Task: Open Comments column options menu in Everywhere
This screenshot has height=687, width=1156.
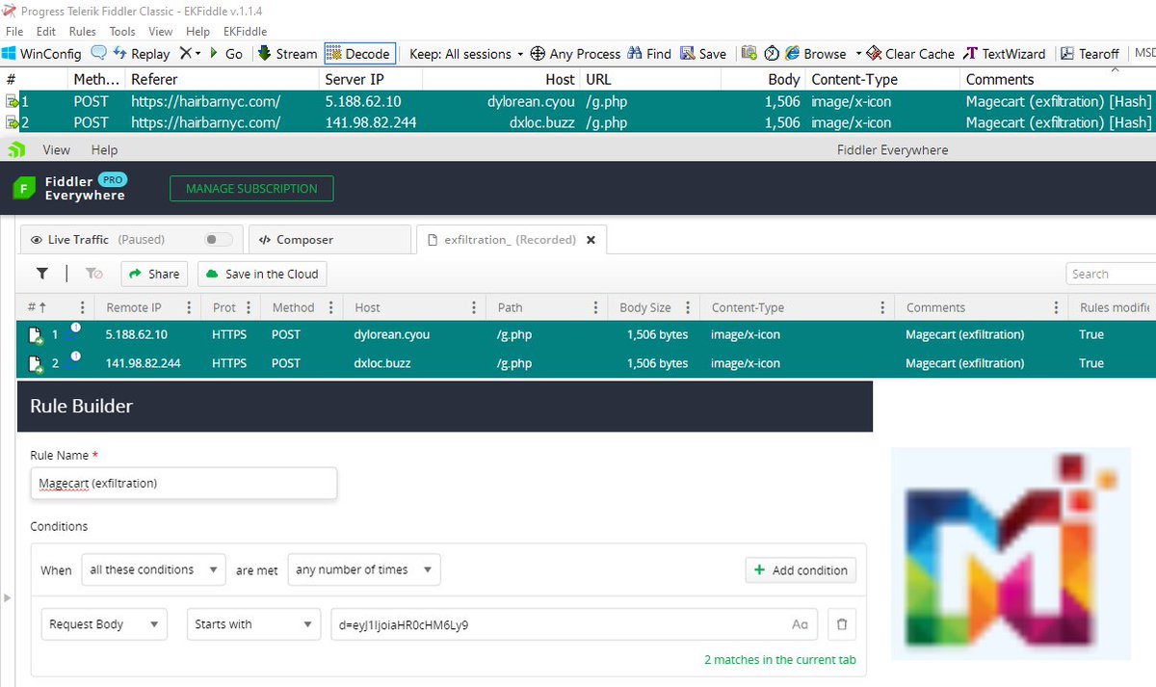Action: point(1054,307)
